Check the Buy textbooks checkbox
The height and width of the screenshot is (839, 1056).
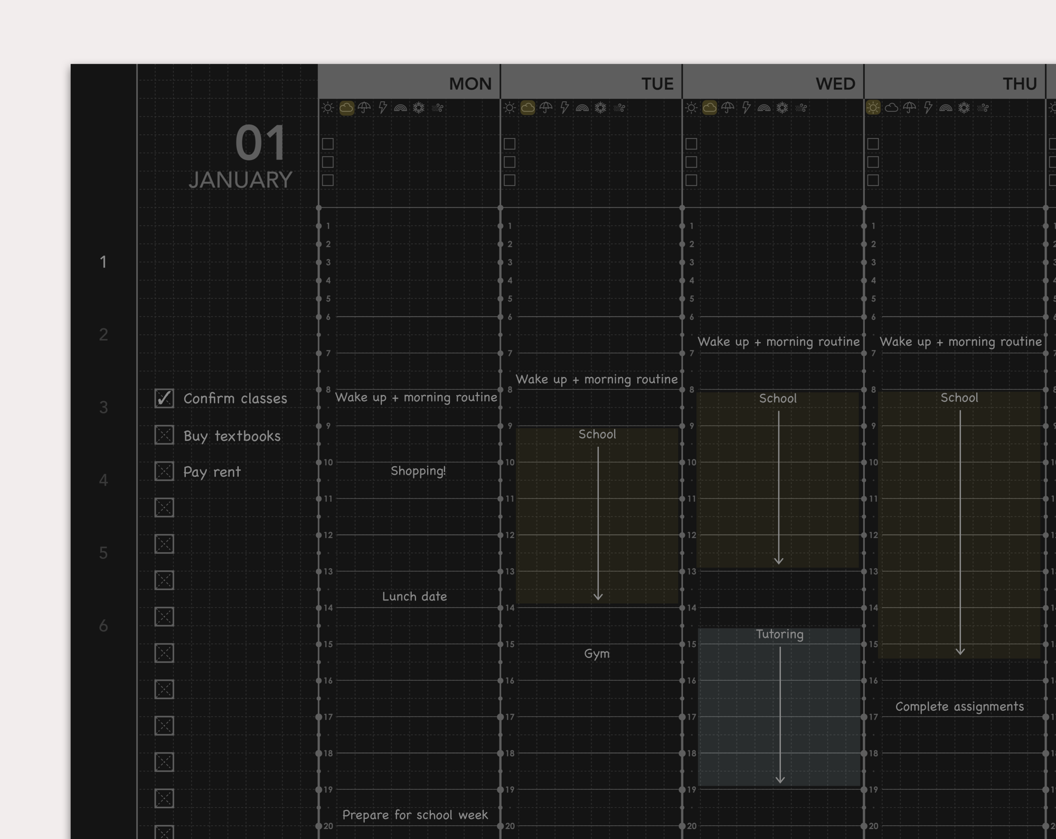tap(164, 436)
